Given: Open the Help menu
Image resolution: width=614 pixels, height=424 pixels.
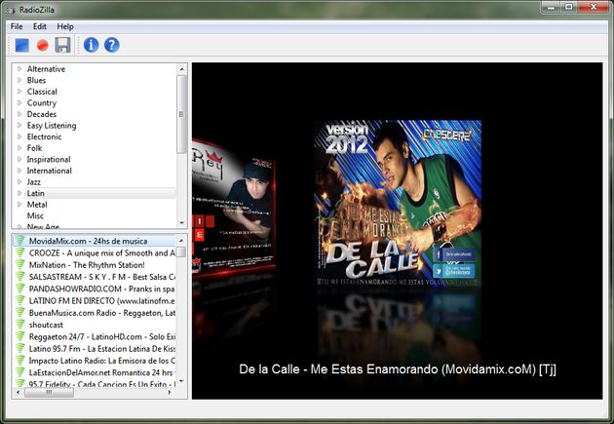Looking at the screenshot, I should tap(65, 26).
